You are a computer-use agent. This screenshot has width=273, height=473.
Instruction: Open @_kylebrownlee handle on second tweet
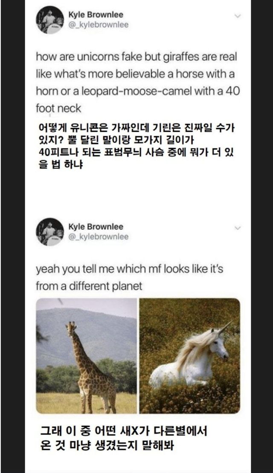tap(98, 236)
